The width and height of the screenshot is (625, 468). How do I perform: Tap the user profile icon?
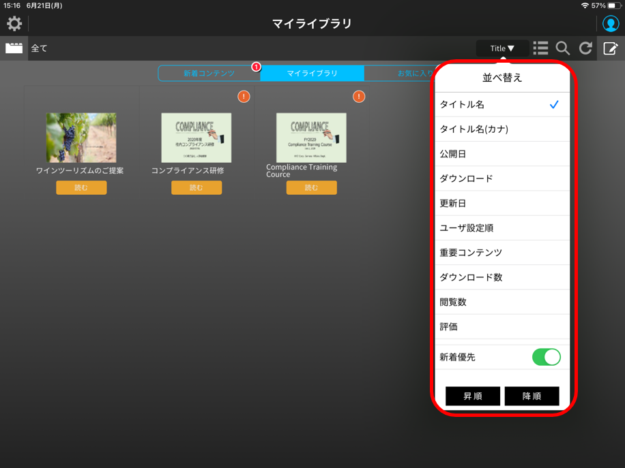click(x=610, y=24)
